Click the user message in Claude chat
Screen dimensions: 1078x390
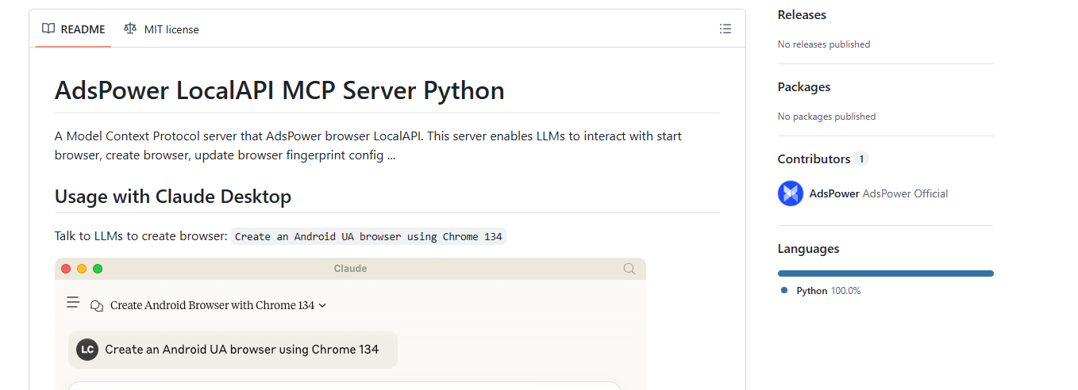[233, 350]
